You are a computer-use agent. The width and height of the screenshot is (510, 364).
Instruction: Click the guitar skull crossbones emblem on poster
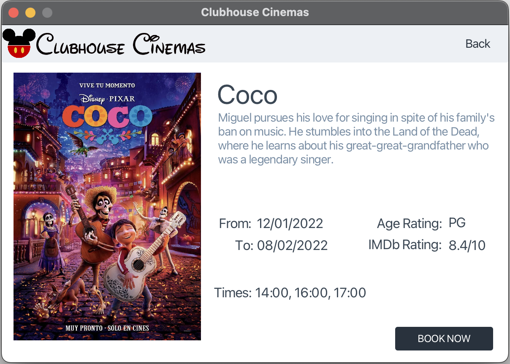click(108, 136)
